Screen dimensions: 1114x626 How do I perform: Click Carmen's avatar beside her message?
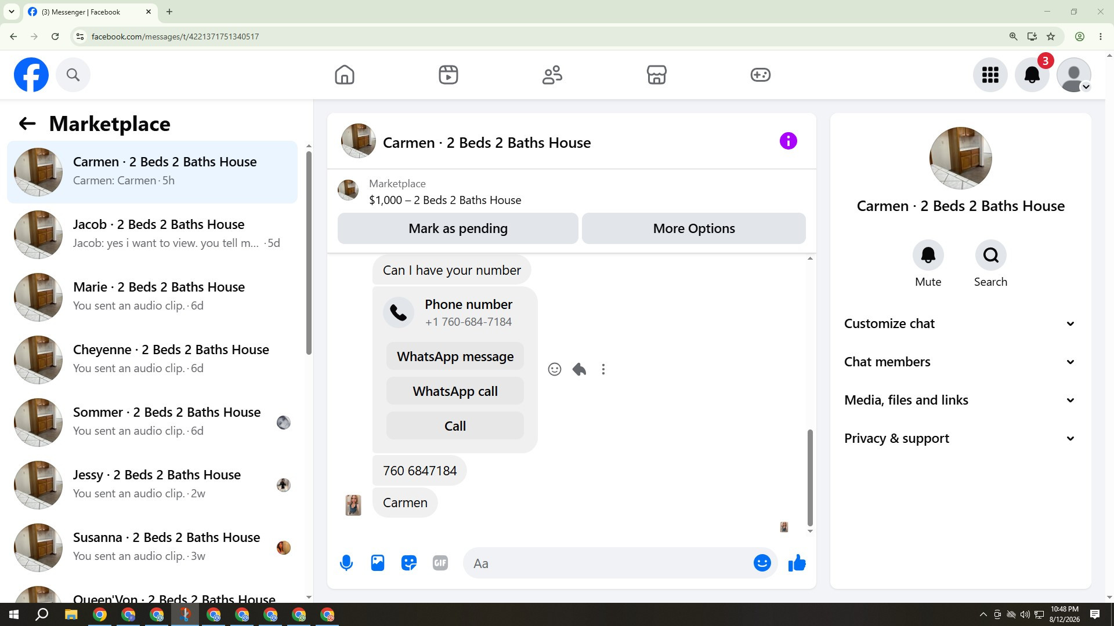pyautogui.click(x=353, y=505)
